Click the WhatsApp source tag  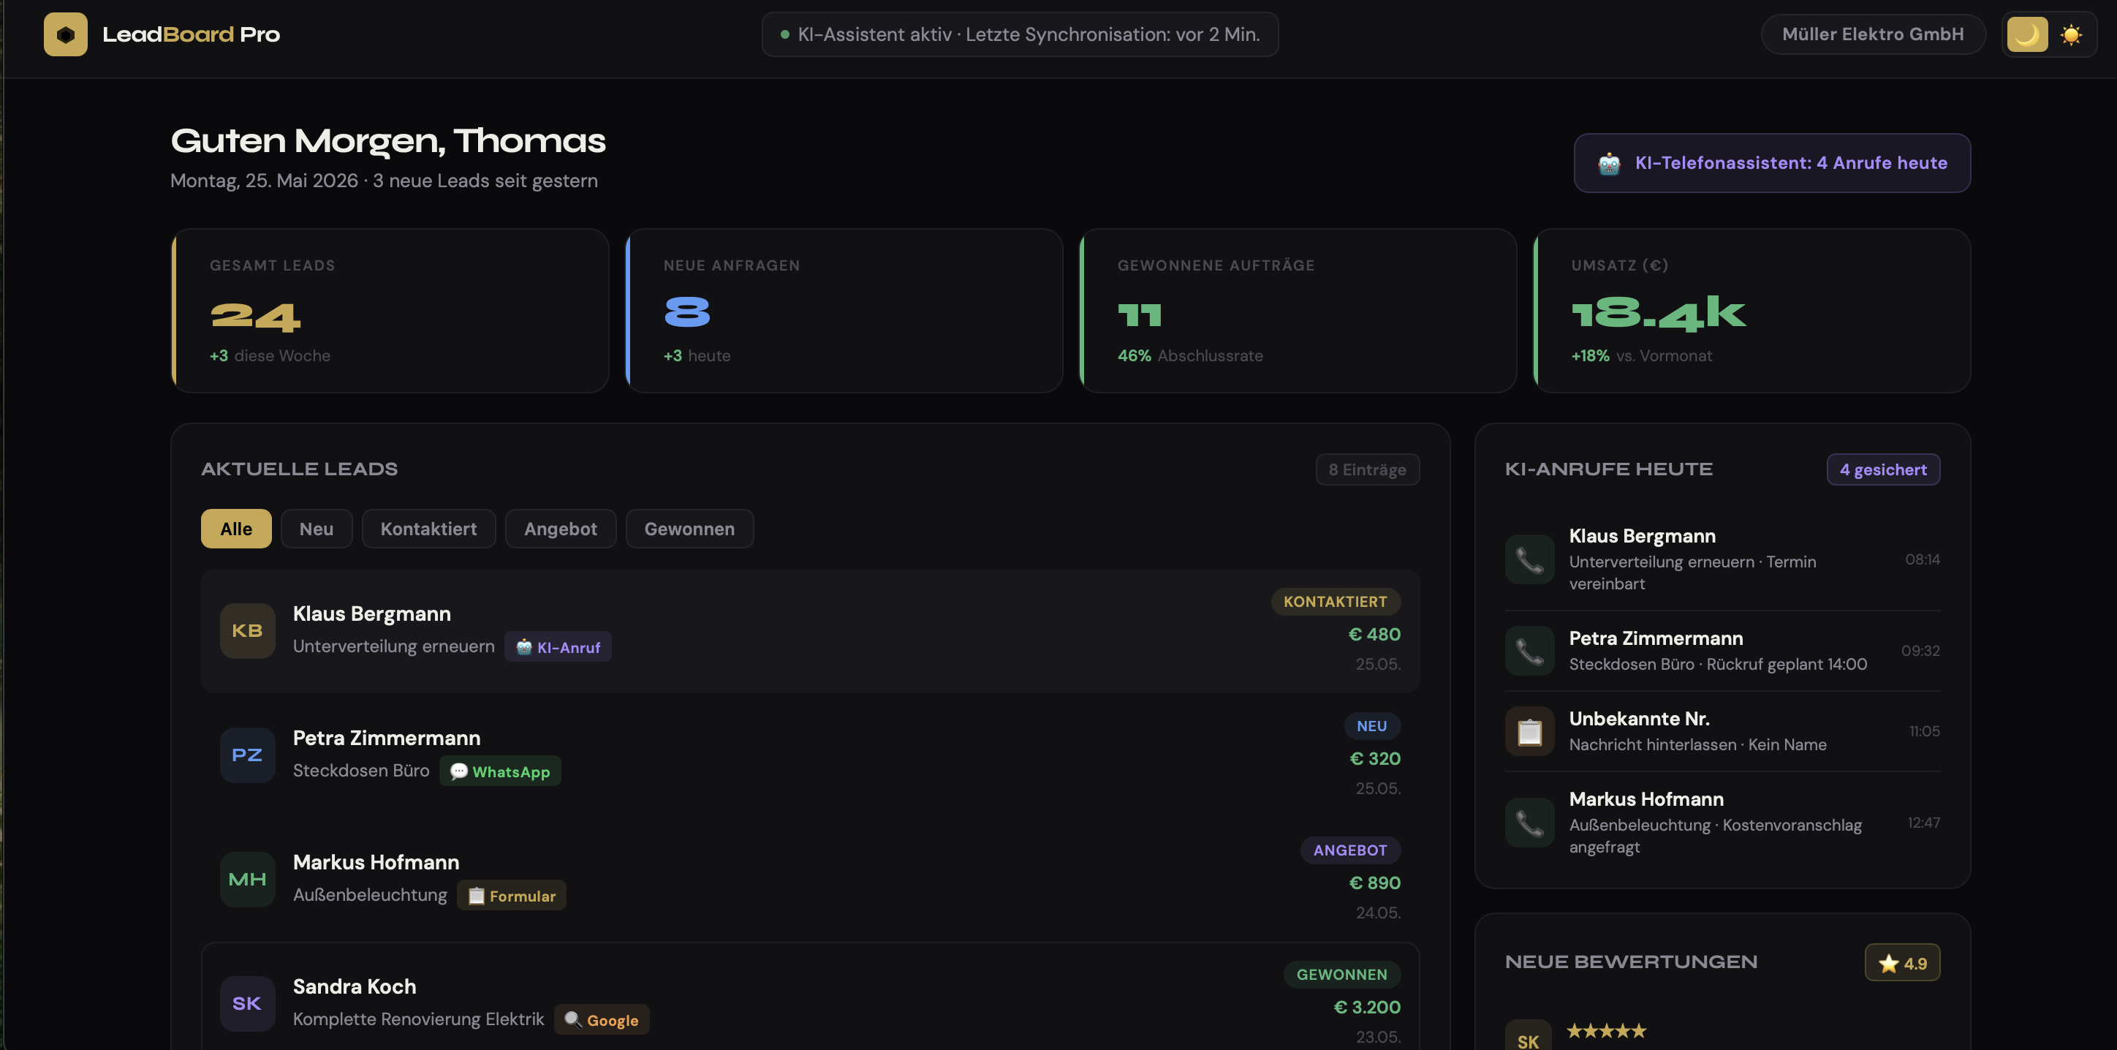pyautogui.click(x=500, y=771)
